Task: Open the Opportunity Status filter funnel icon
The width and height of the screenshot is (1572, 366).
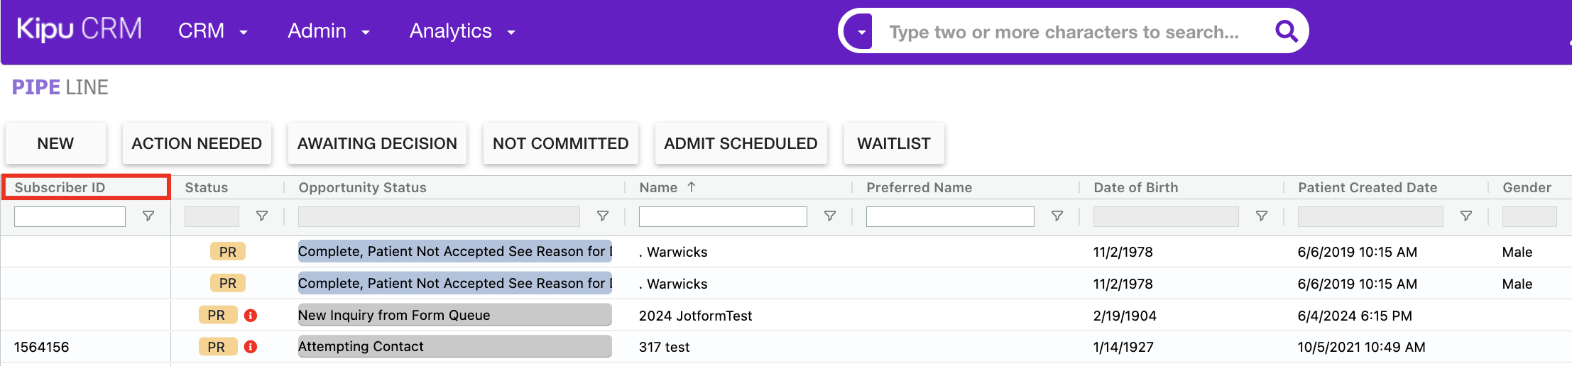Action: (603, 216)
